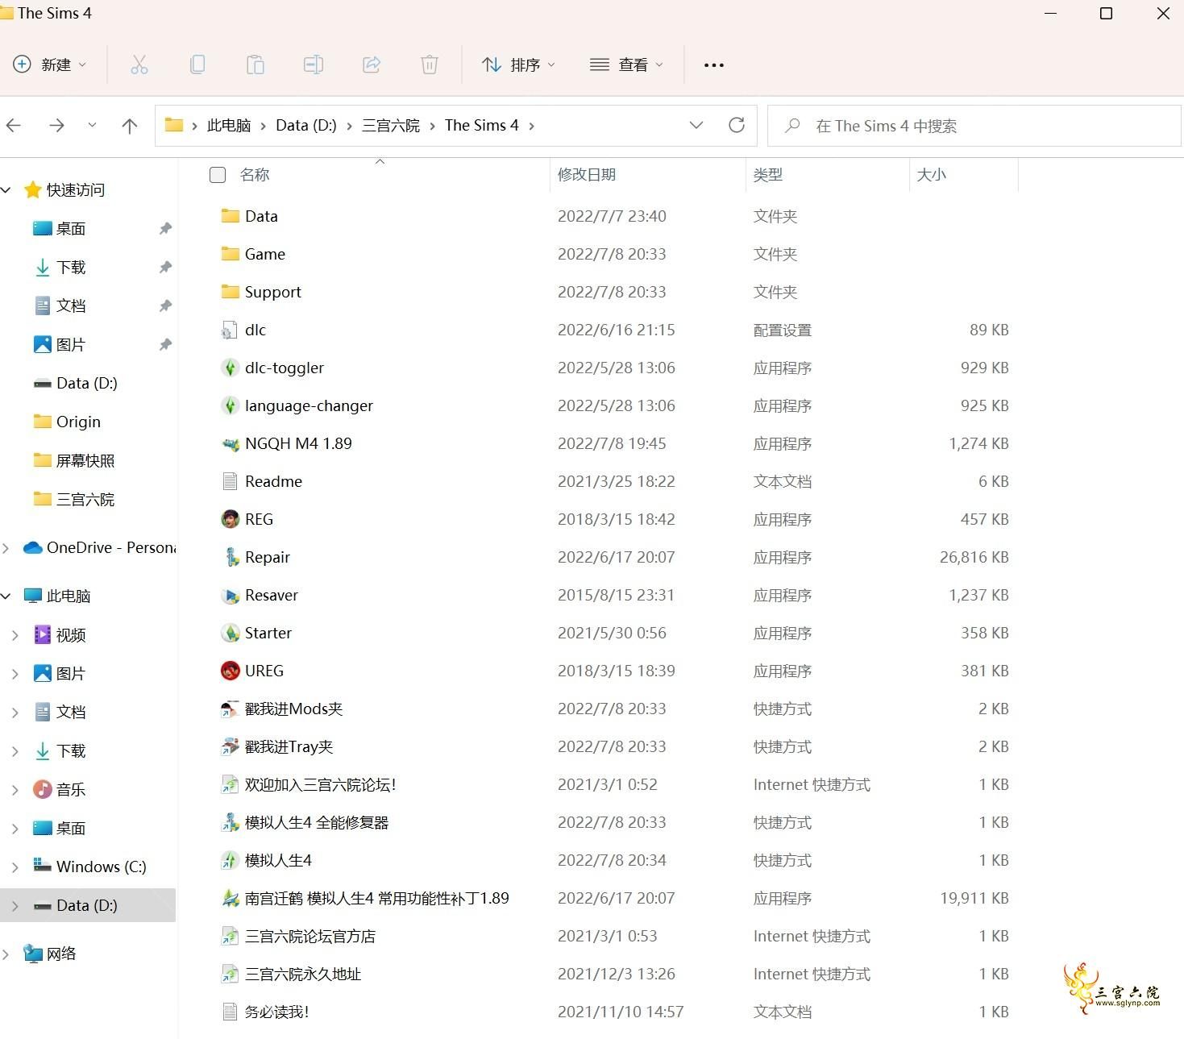Viewport: 1184px width, 1039px height.
Task: Expand the Windows (C:) tree node
Action: point(15,867)
